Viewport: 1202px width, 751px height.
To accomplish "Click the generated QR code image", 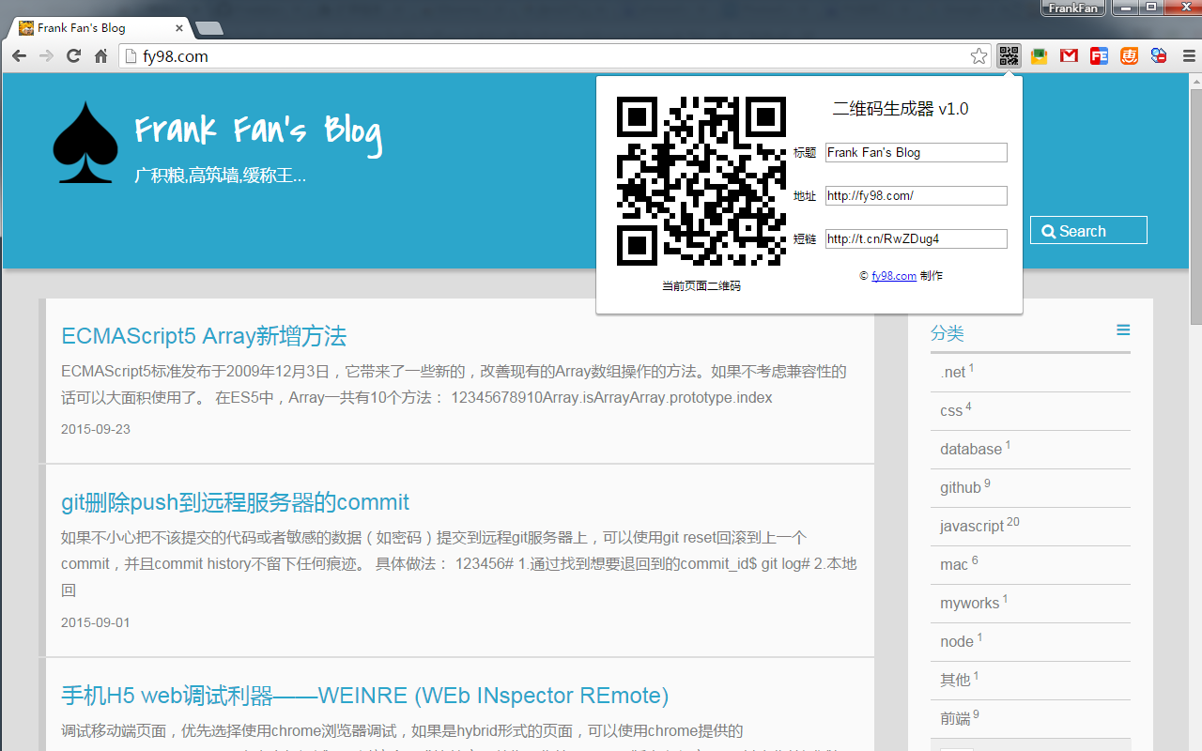I will tap(701, 181).
